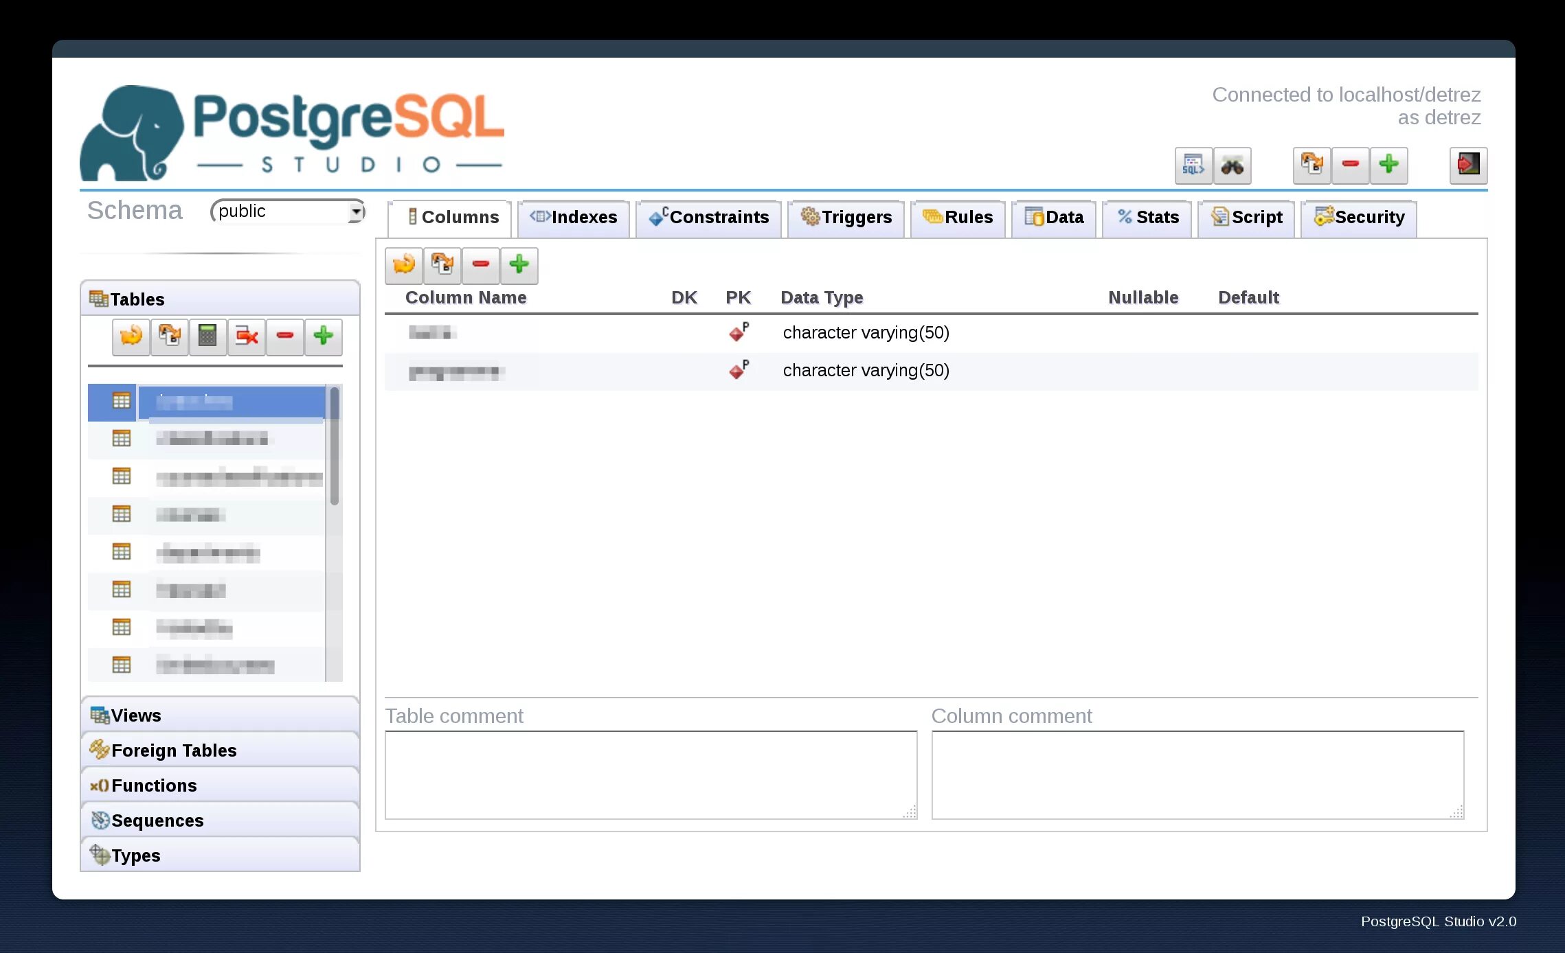Expand the Functions section

[155, 784]
